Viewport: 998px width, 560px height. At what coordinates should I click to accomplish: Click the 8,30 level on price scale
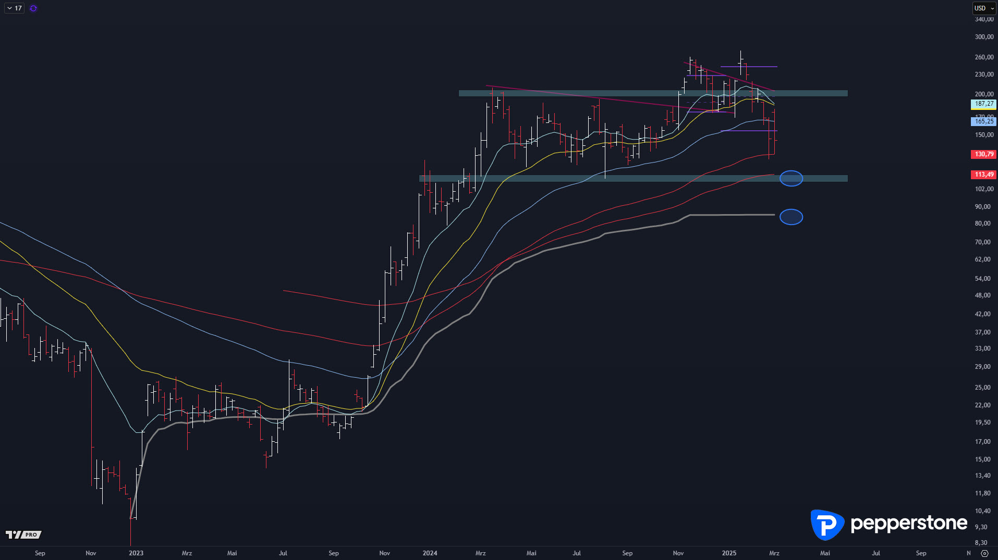pyautogui.click(x=981, y=543)
